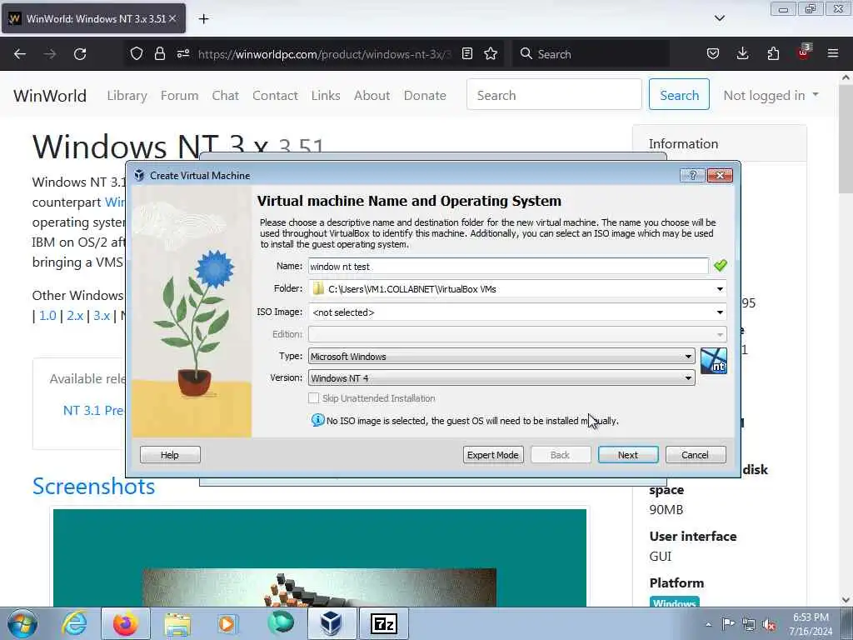
Task: Click the Windows NT OS type icon
Action: point(713,361)
